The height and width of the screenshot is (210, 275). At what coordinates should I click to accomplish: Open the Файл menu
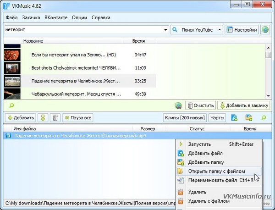point(11,17)
